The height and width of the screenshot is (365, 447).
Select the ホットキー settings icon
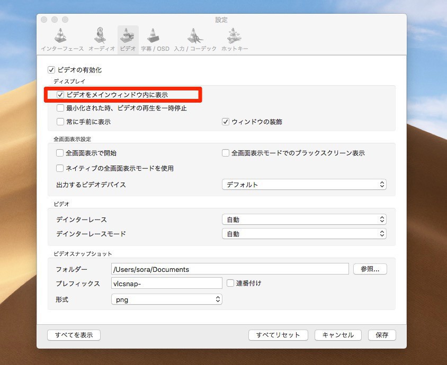[x=233, y=37]
